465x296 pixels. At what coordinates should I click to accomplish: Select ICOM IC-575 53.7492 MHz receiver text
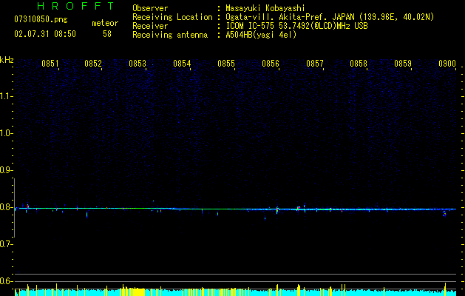[296, 26]
